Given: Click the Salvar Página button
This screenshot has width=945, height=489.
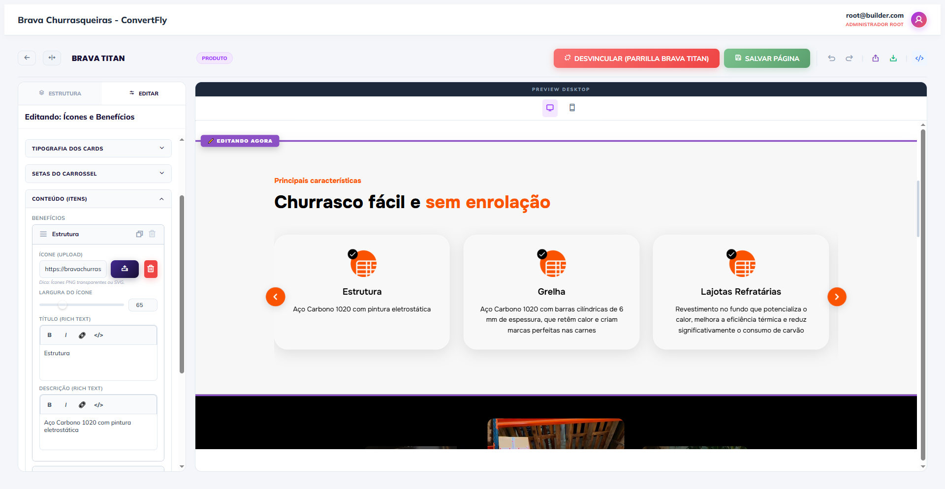Looking at the screenshot, I should coord(766,58).
